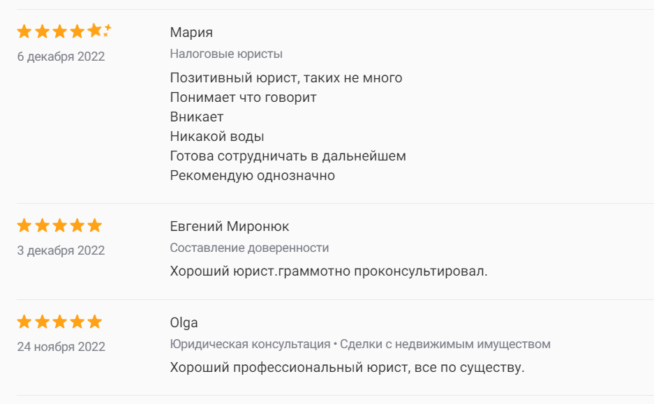Screen dimensions: 654x404
Task: Click the third star in Olga's rating
Action: tap(59, 322)
